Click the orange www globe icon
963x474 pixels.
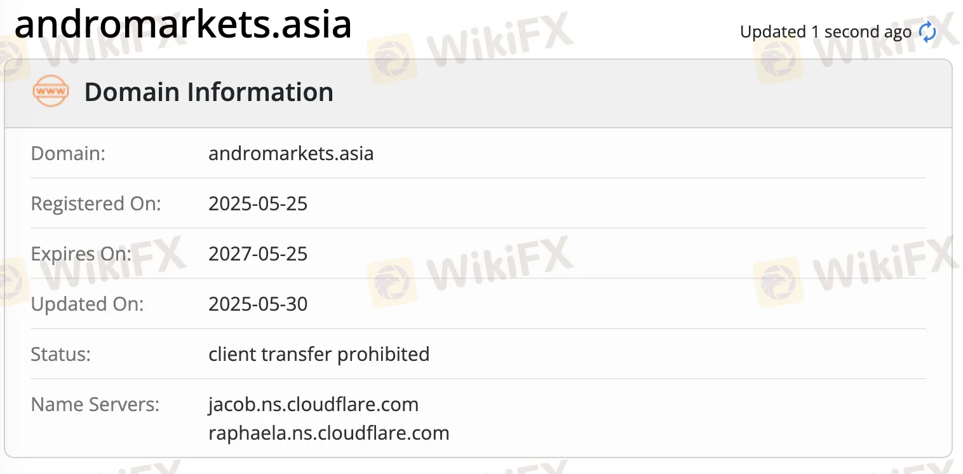50,92
